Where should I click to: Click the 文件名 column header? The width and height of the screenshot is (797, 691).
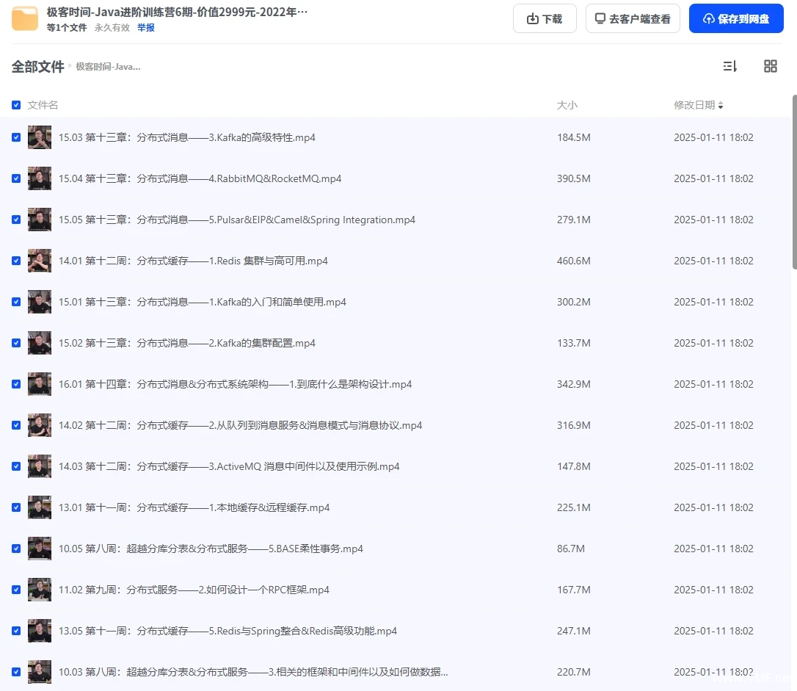click(43, 105)
